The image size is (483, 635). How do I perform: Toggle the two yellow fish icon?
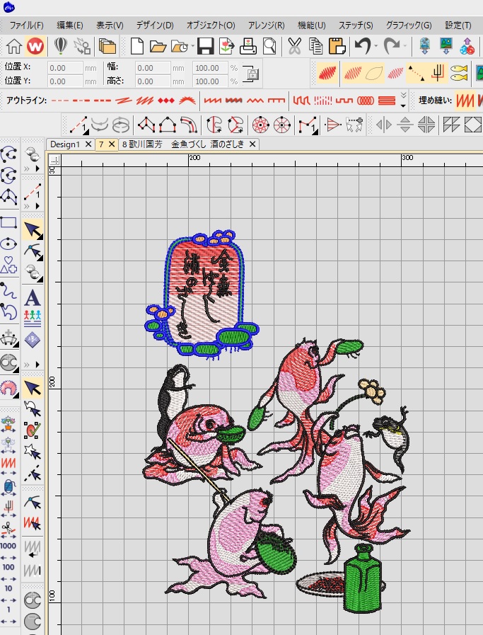click(x=459, y=74)
